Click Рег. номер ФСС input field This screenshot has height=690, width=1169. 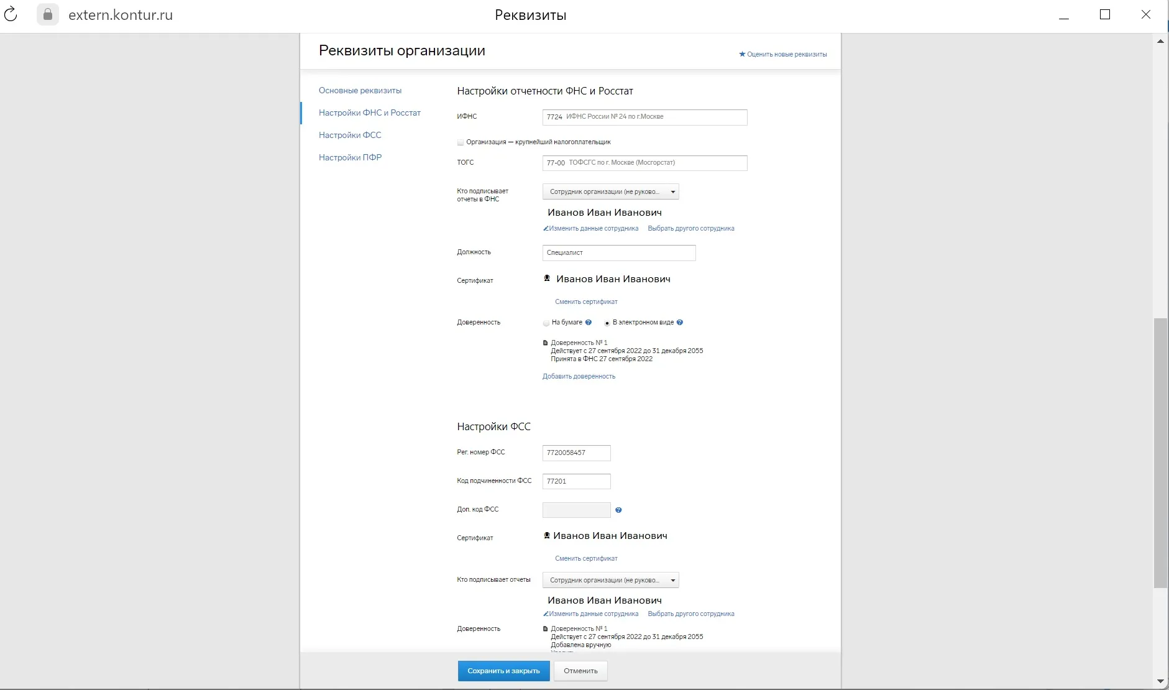576,453
